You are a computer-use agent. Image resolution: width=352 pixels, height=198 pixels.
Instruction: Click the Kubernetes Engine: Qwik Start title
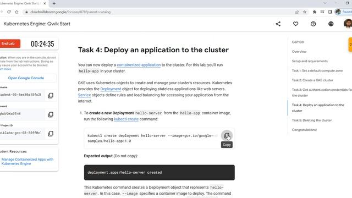37,24
